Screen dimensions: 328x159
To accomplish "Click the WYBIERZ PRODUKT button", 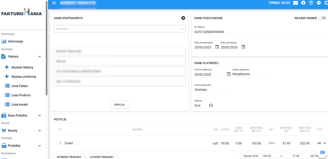I will coord(69,156).
